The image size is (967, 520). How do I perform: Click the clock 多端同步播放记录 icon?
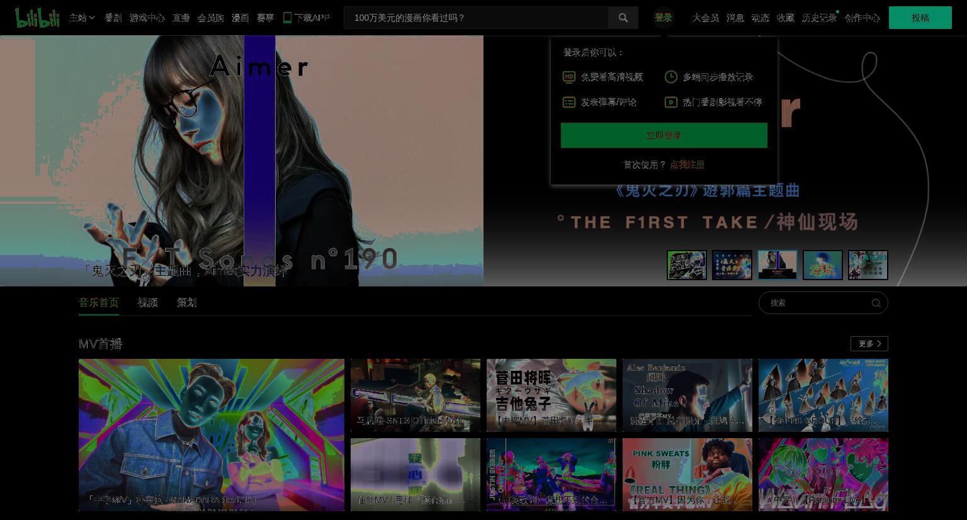tap(671, 77)
